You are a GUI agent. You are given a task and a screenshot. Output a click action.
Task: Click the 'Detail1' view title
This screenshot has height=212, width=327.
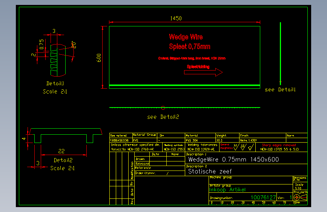pos(55,83)
